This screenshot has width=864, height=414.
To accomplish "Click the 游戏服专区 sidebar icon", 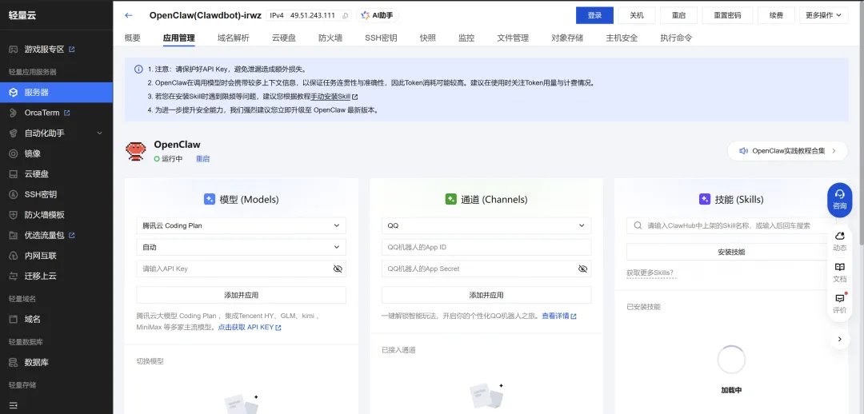I will click(14, 50).
